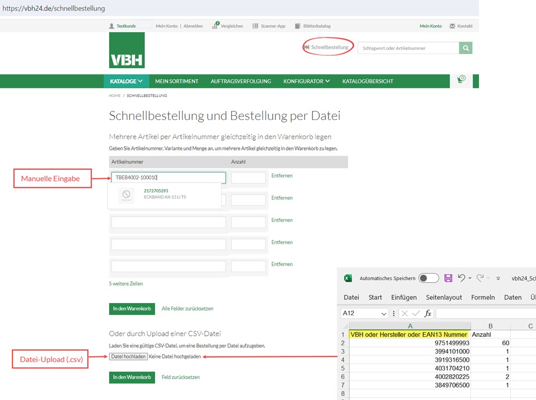
Task: Switch to Excel Seitenlayout tab
Action: pos(443,297)
